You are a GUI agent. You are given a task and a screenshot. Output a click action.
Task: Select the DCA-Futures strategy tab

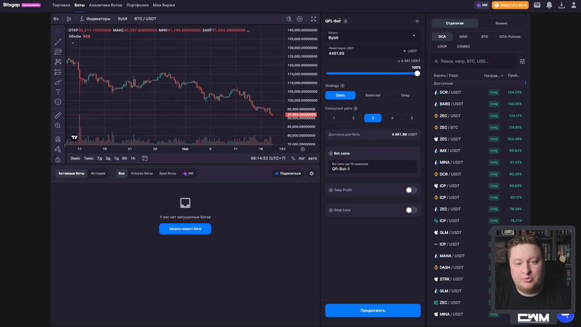(x=510, y=37)
